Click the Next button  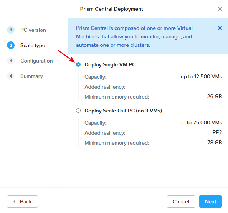click(x=210, y=201)
